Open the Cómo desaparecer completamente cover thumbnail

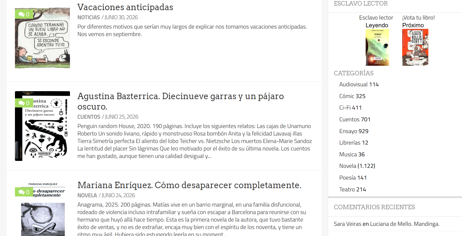click(42, 208)
